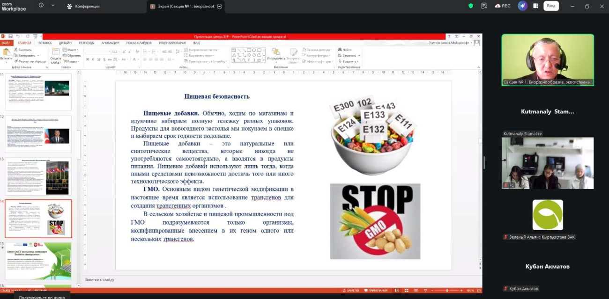Toggle the Notes (Заметки) pane
The width and height of the screenshot is (609, 299).
(351, 291)
